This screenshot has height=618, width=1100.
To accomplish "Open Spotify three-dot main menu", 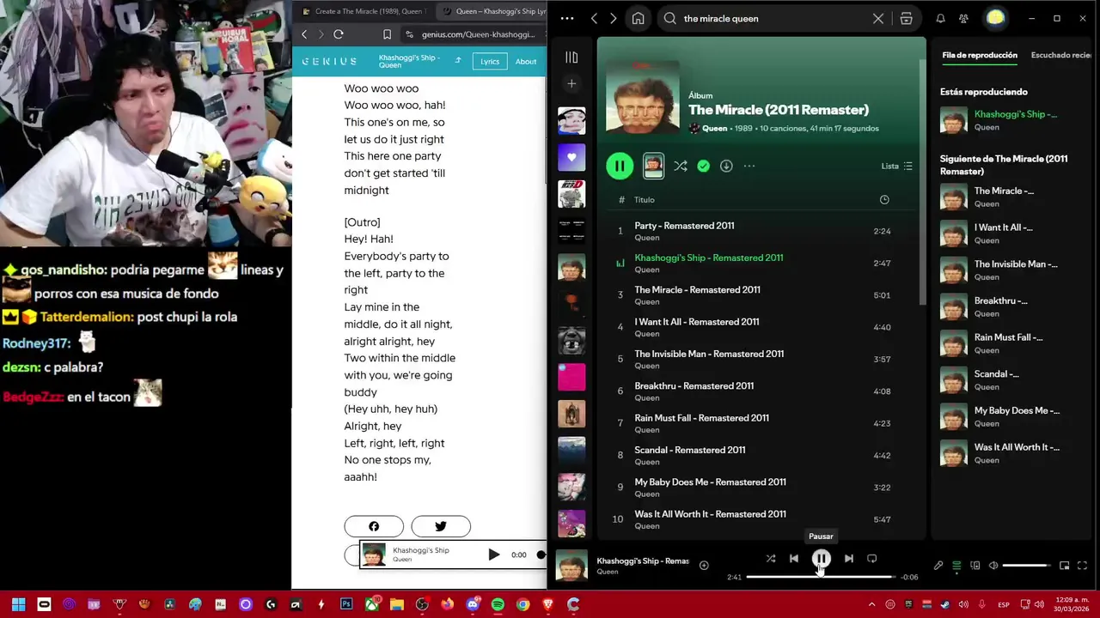I will click(567, 18).
